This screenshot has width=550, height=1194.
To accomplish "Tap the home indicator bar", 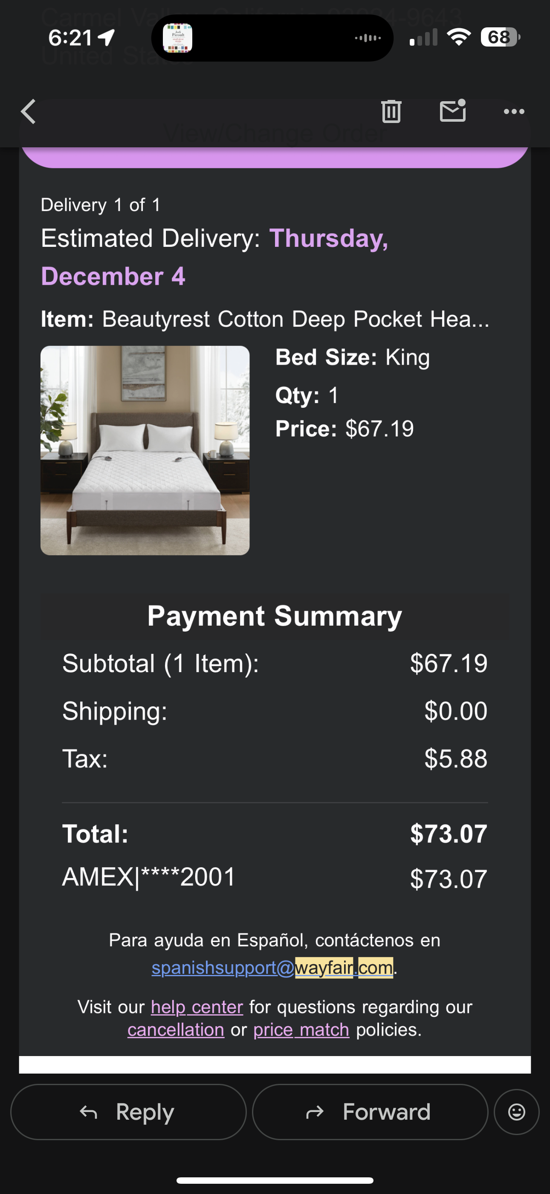I will tap(275, 1180).
